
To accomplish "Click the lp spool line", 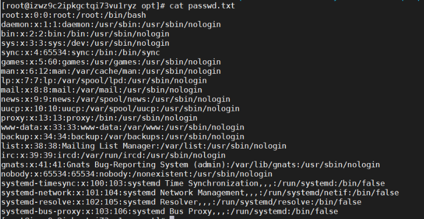I will pos(104,81).
